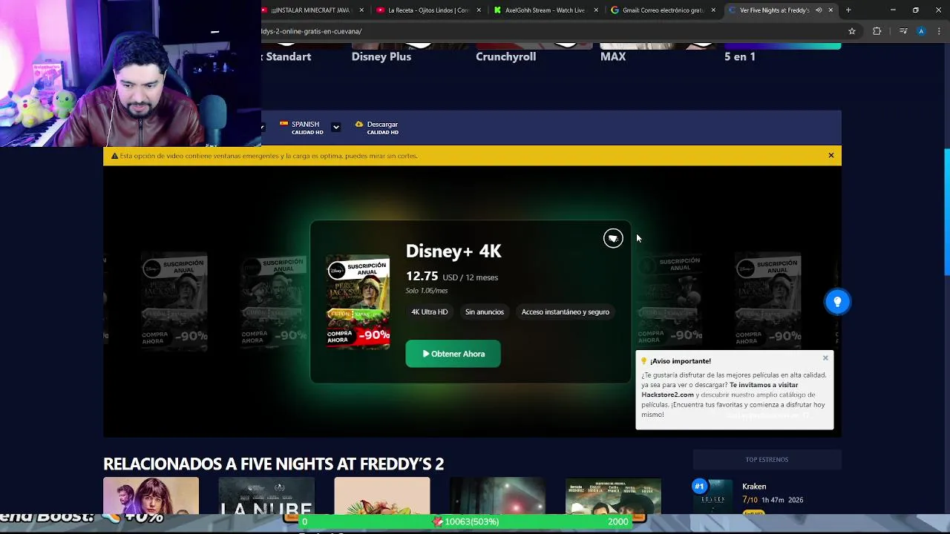Switch to AxelGohh Stream tab
This screenshot has width=950, height=534.
coord(546,10)
